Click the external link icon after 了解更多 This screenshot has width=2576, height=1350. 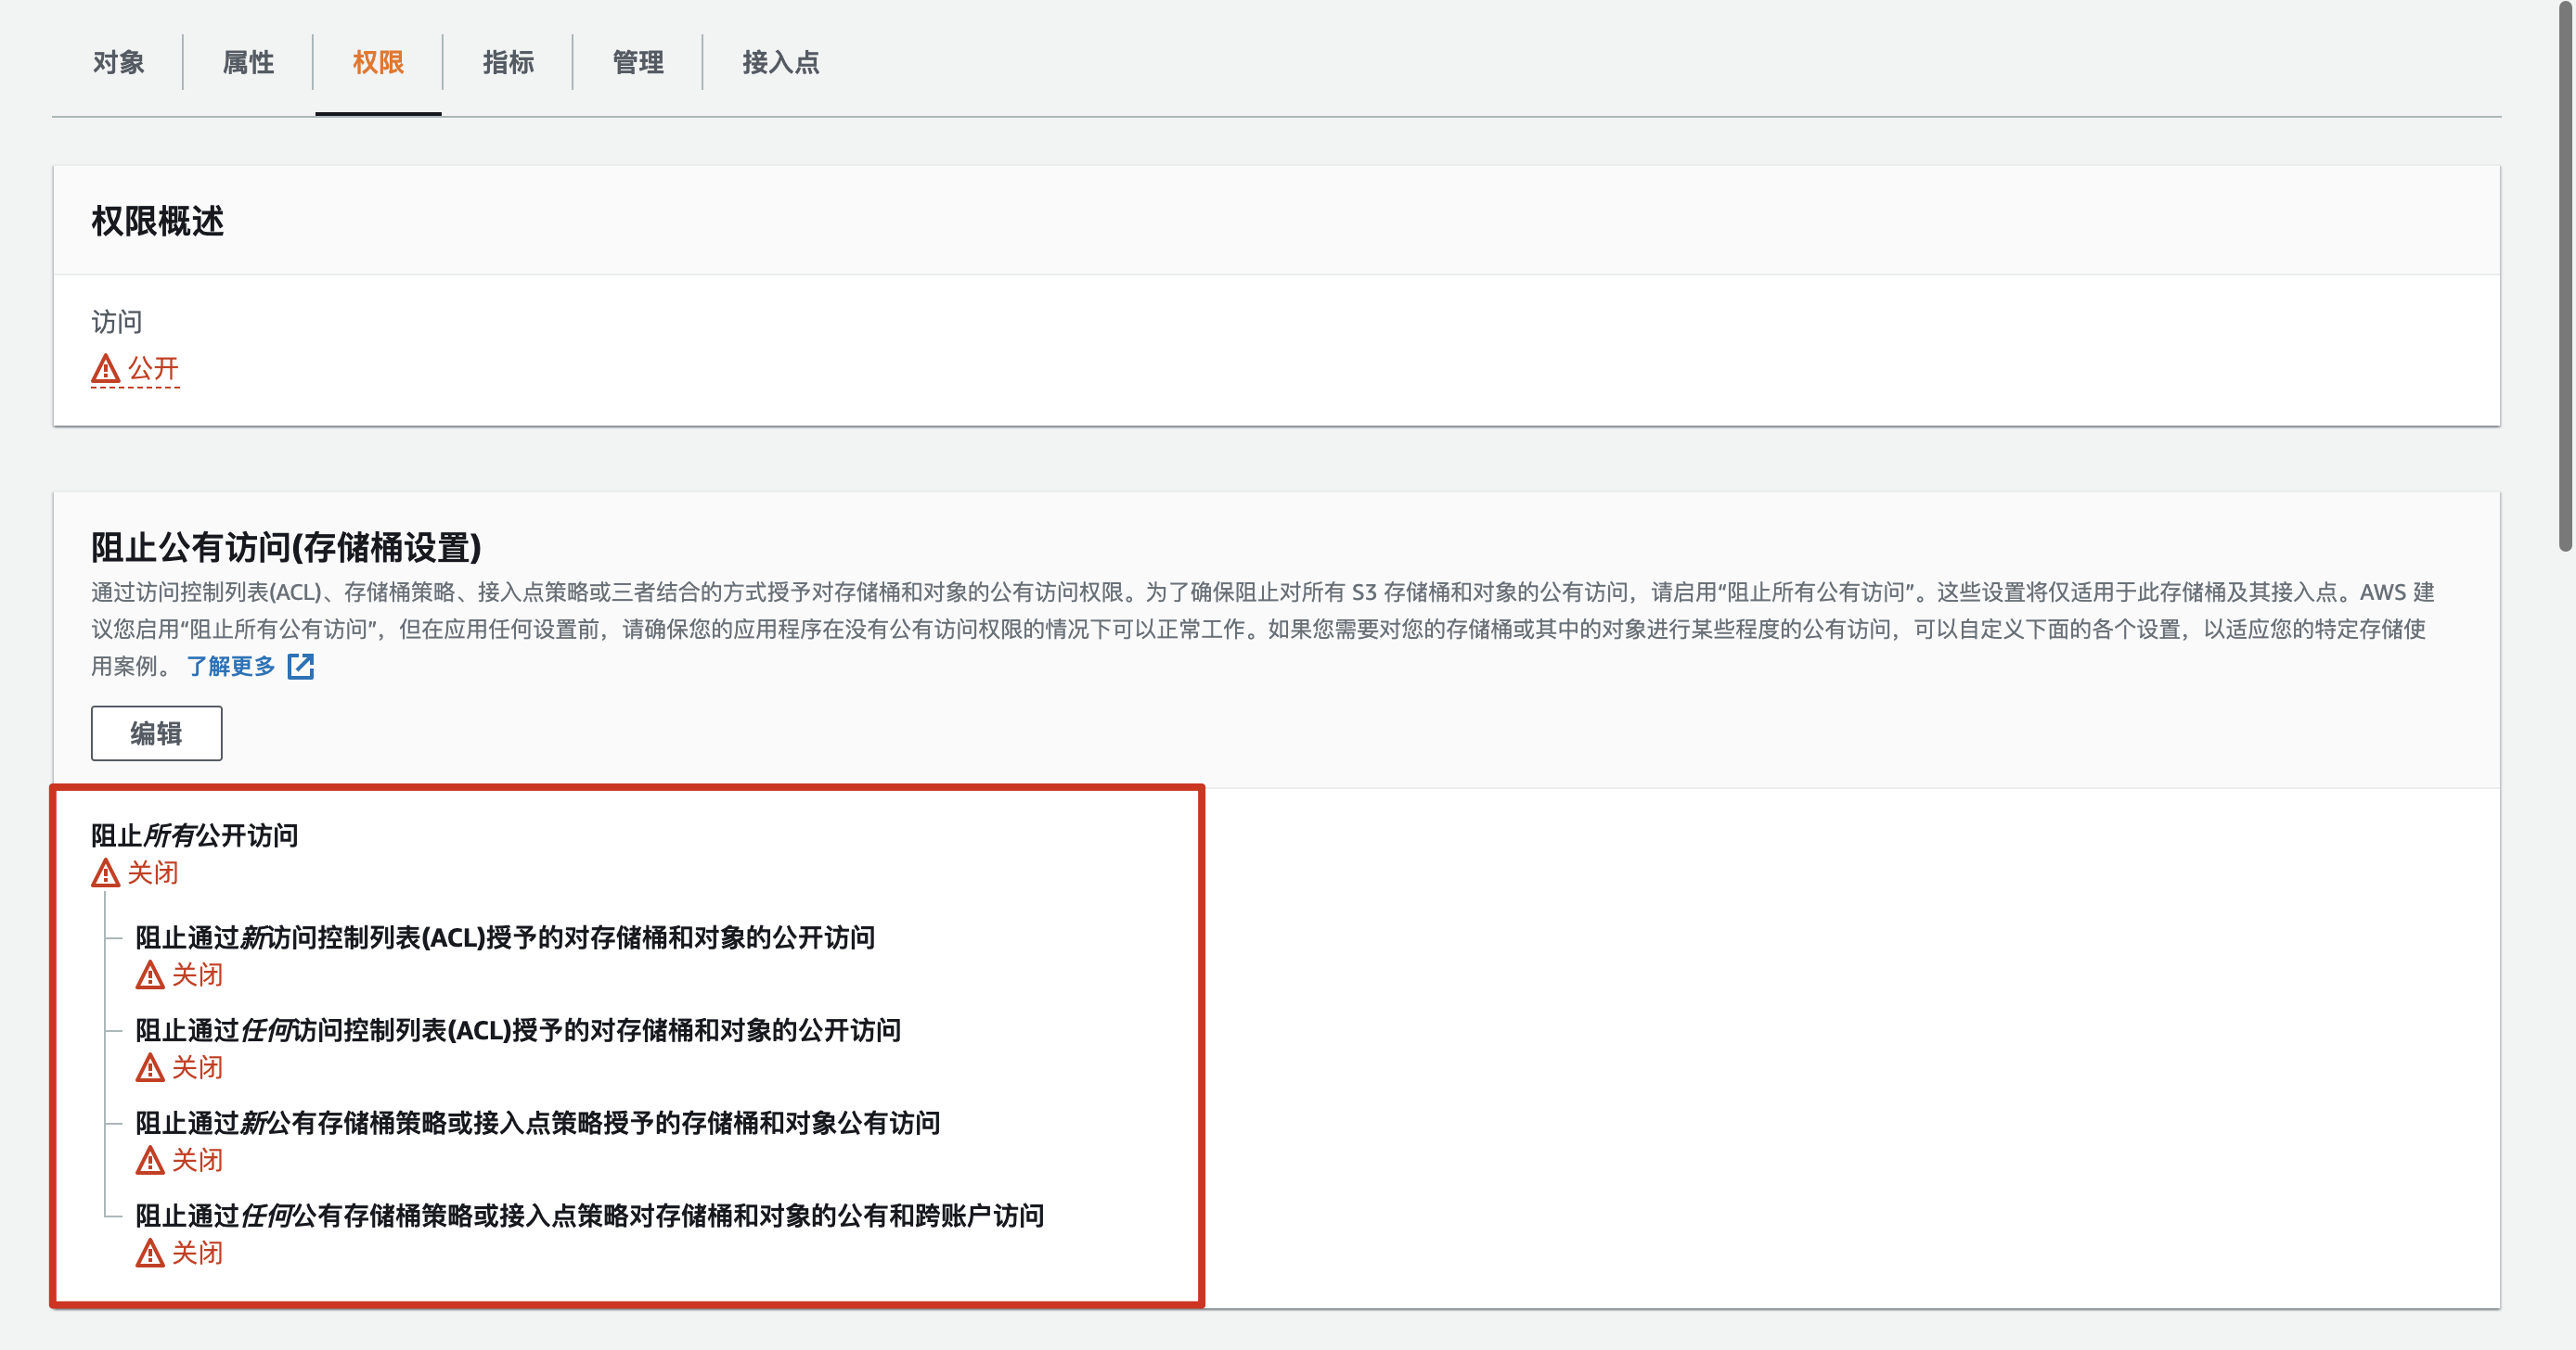[300, 667]
